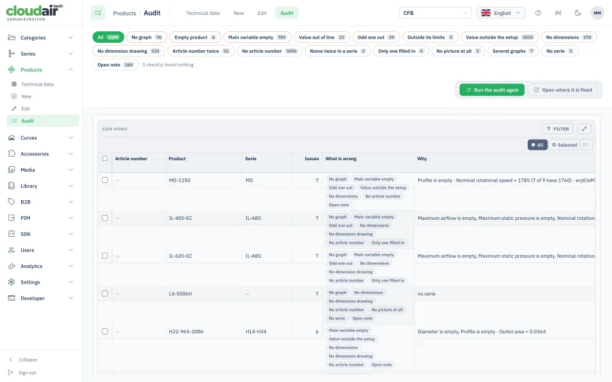Click the Technical data grid icon
The image size is (612, 382).
point(14,84)
